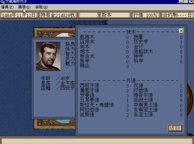Select the 西班牙语 language row
The height and width of the screenshot is (144, 194).
click(104, 86)
